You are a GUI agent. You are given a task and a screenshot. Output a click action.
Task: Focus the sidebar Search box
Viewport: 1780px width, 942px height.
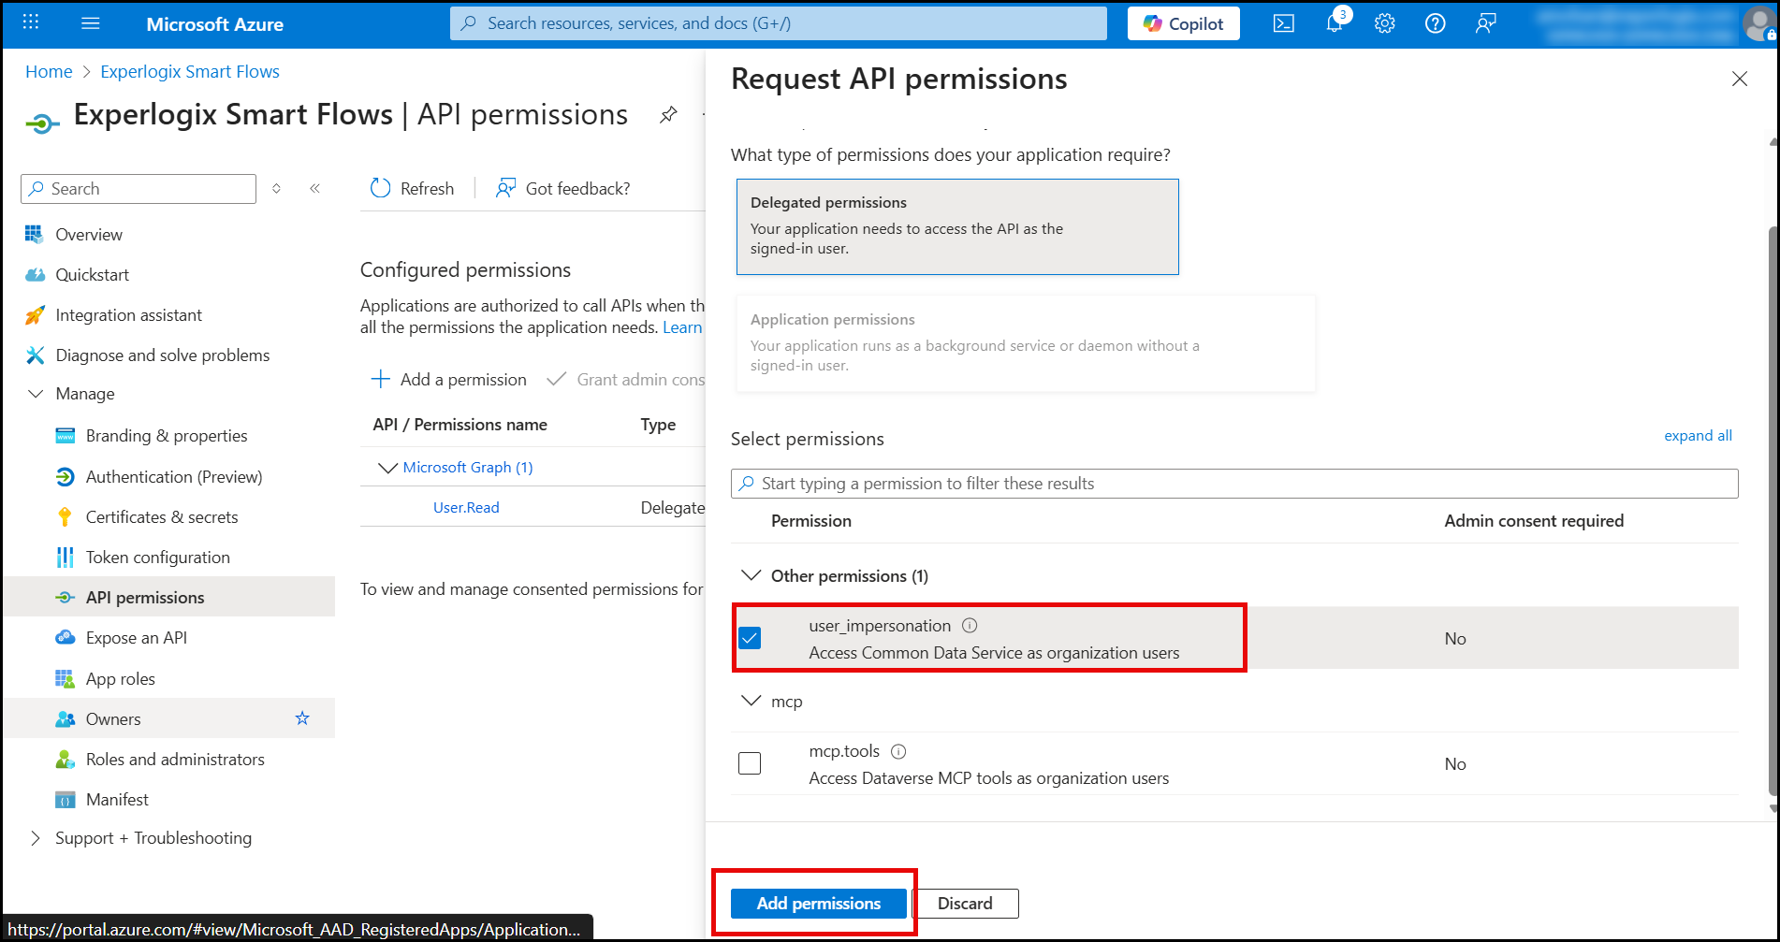point(139,188)
